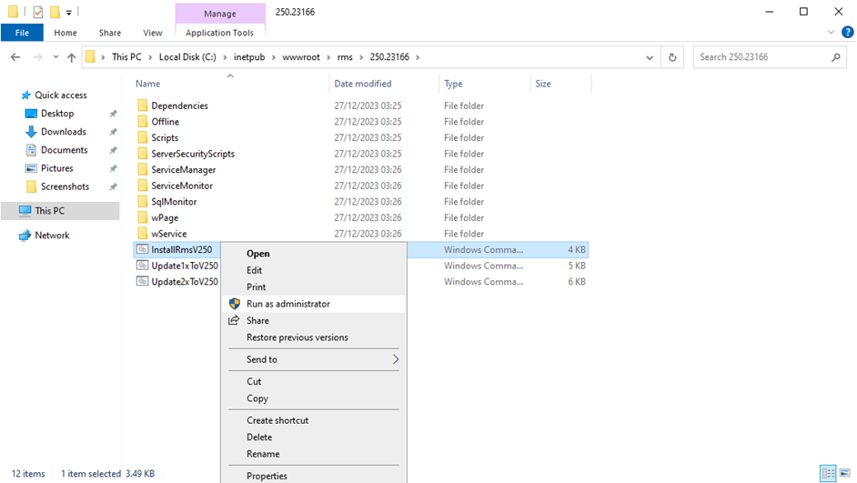The width and height of the screenshot is (857, 483).
Task: Click the Forward navigation arrow
Action: [x=37, y=57]
